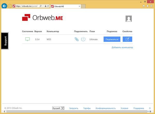Click the horizontal scrollbar left arrow
The image size is (155, 114).
coord(4,111)
